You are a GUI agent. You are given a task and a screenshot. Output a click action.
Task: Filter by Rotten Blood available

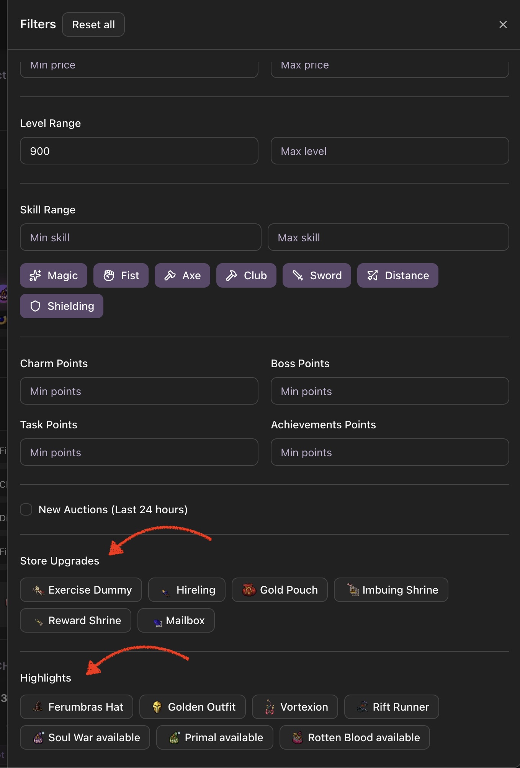[355, 737]
